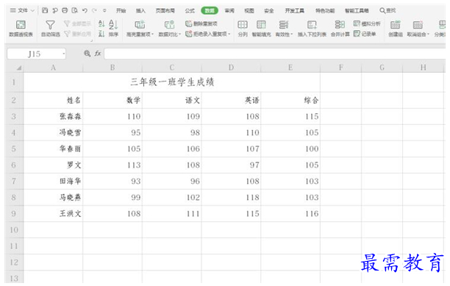The width and height of the screenshot is (450, 286).
Task: Switch to the 开发工具 (Developer) tab
Action: click(294, 10)
